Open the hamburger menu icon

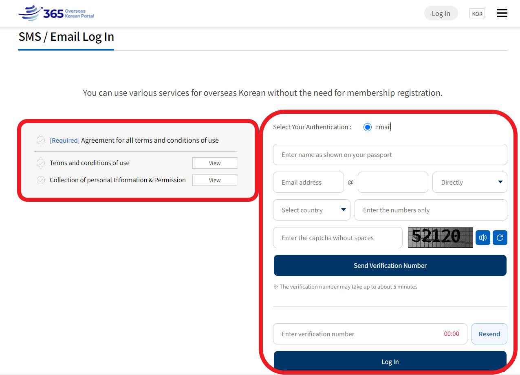click(502, 13)
